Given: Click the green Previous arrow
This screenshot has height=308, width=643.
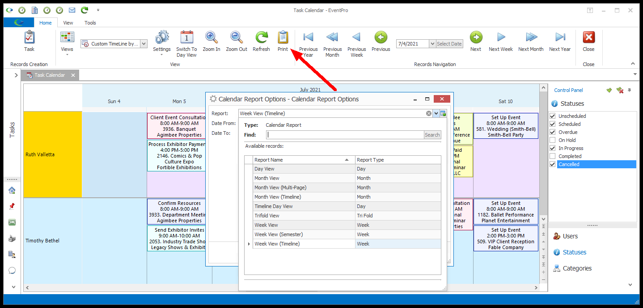Looking at the screenshot, I should pyautogui.click(x=381, y=41).
